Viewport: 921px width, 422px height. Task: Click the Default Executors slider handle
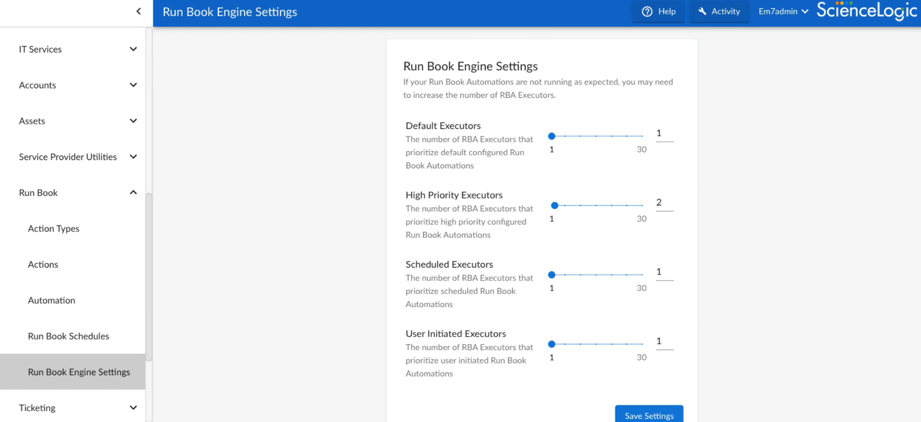[552, 136]
